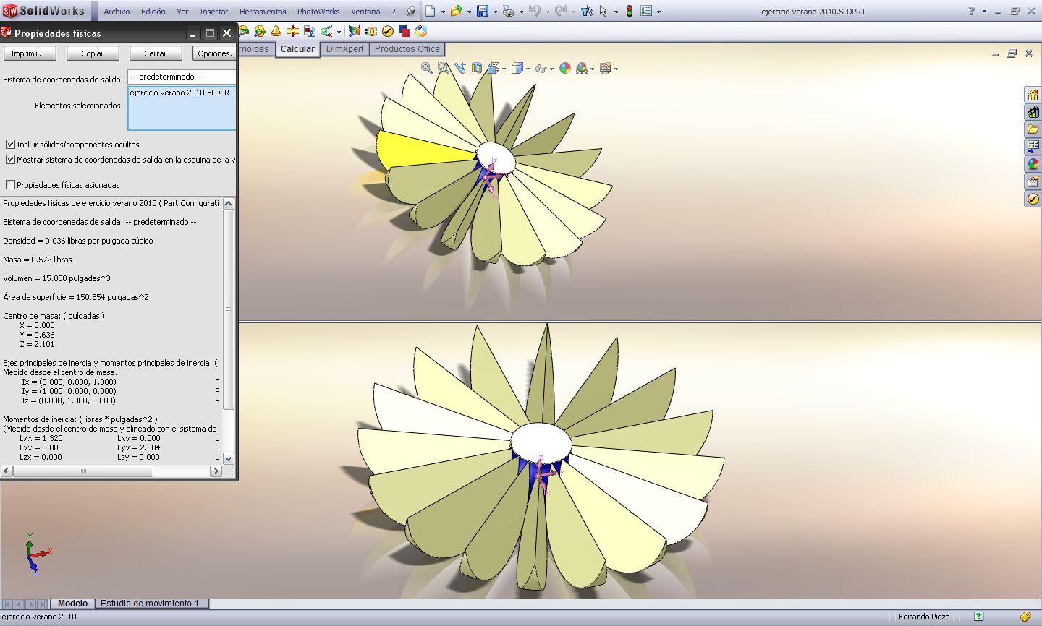Click the rainbow concentric contours analysis icon
Image resolution: width=1042 pixels, height=626 pixels.
pyautogui.click(x=371, y=31)
